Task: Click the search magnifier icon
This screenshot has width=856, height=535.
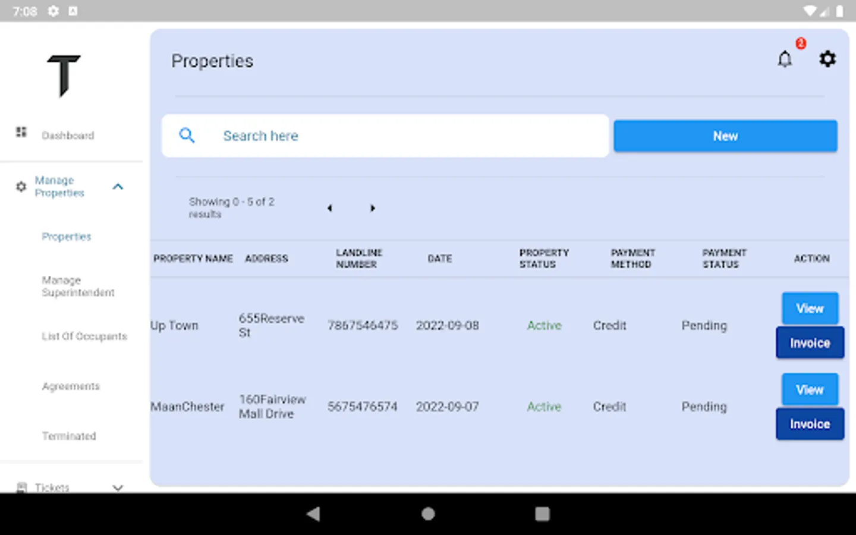Action: click(x=187, y=136)
